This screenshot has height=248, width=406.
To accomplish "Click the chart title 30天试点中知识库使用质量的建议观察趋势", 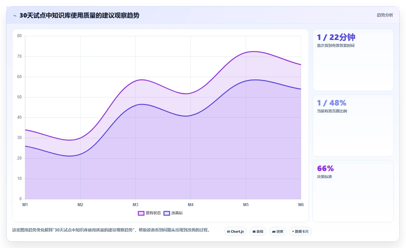I will point(79,16).
